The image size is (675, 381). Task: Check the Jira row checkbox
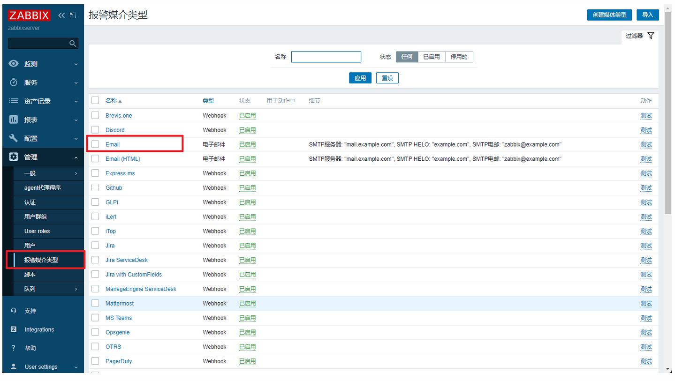pos(95,246)
